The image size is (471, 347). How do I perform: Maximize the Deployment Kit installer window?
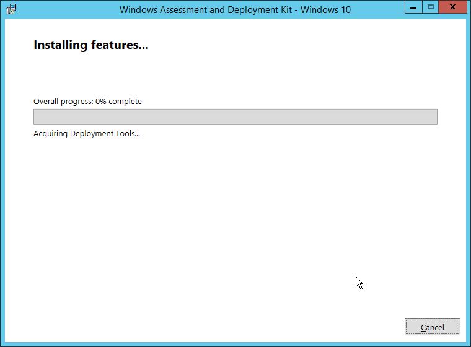(x=431, y=7)
